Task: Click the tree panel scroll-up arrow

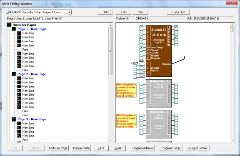Action: [x=110, y=25]
